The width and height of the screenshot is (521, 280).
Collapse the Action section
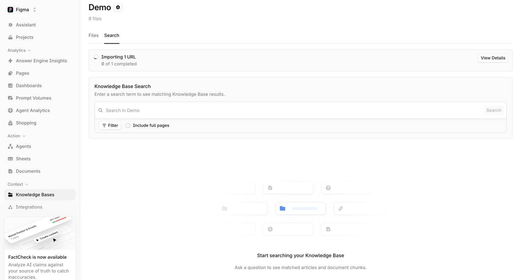(x=17, y=136)
